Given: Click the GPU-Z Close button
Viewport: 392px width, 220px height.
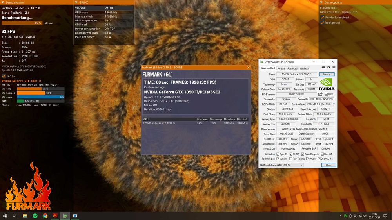Looking at the screenshot, I should 328,165.
